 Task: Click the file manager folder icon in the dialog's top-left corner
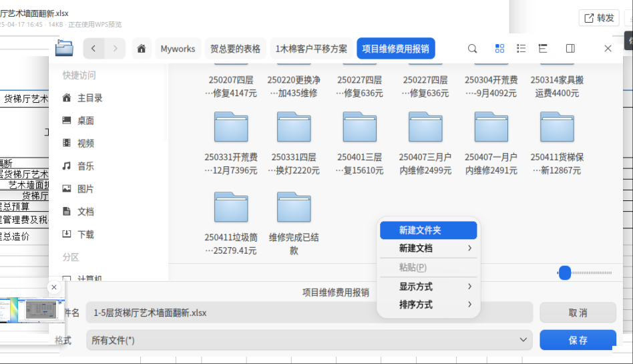coord(64,49)
